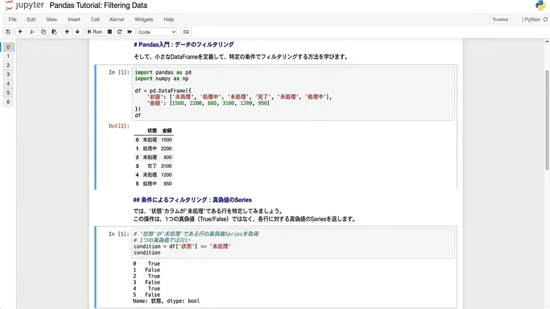
Task: Open the Insert menu
Action: [x=74, y=20]
